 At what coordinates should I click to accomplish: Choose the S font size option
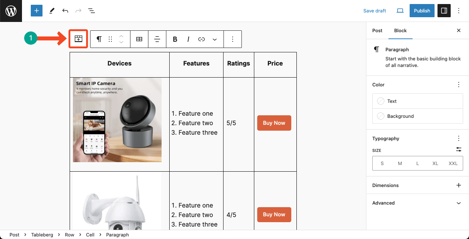[382, 163]
